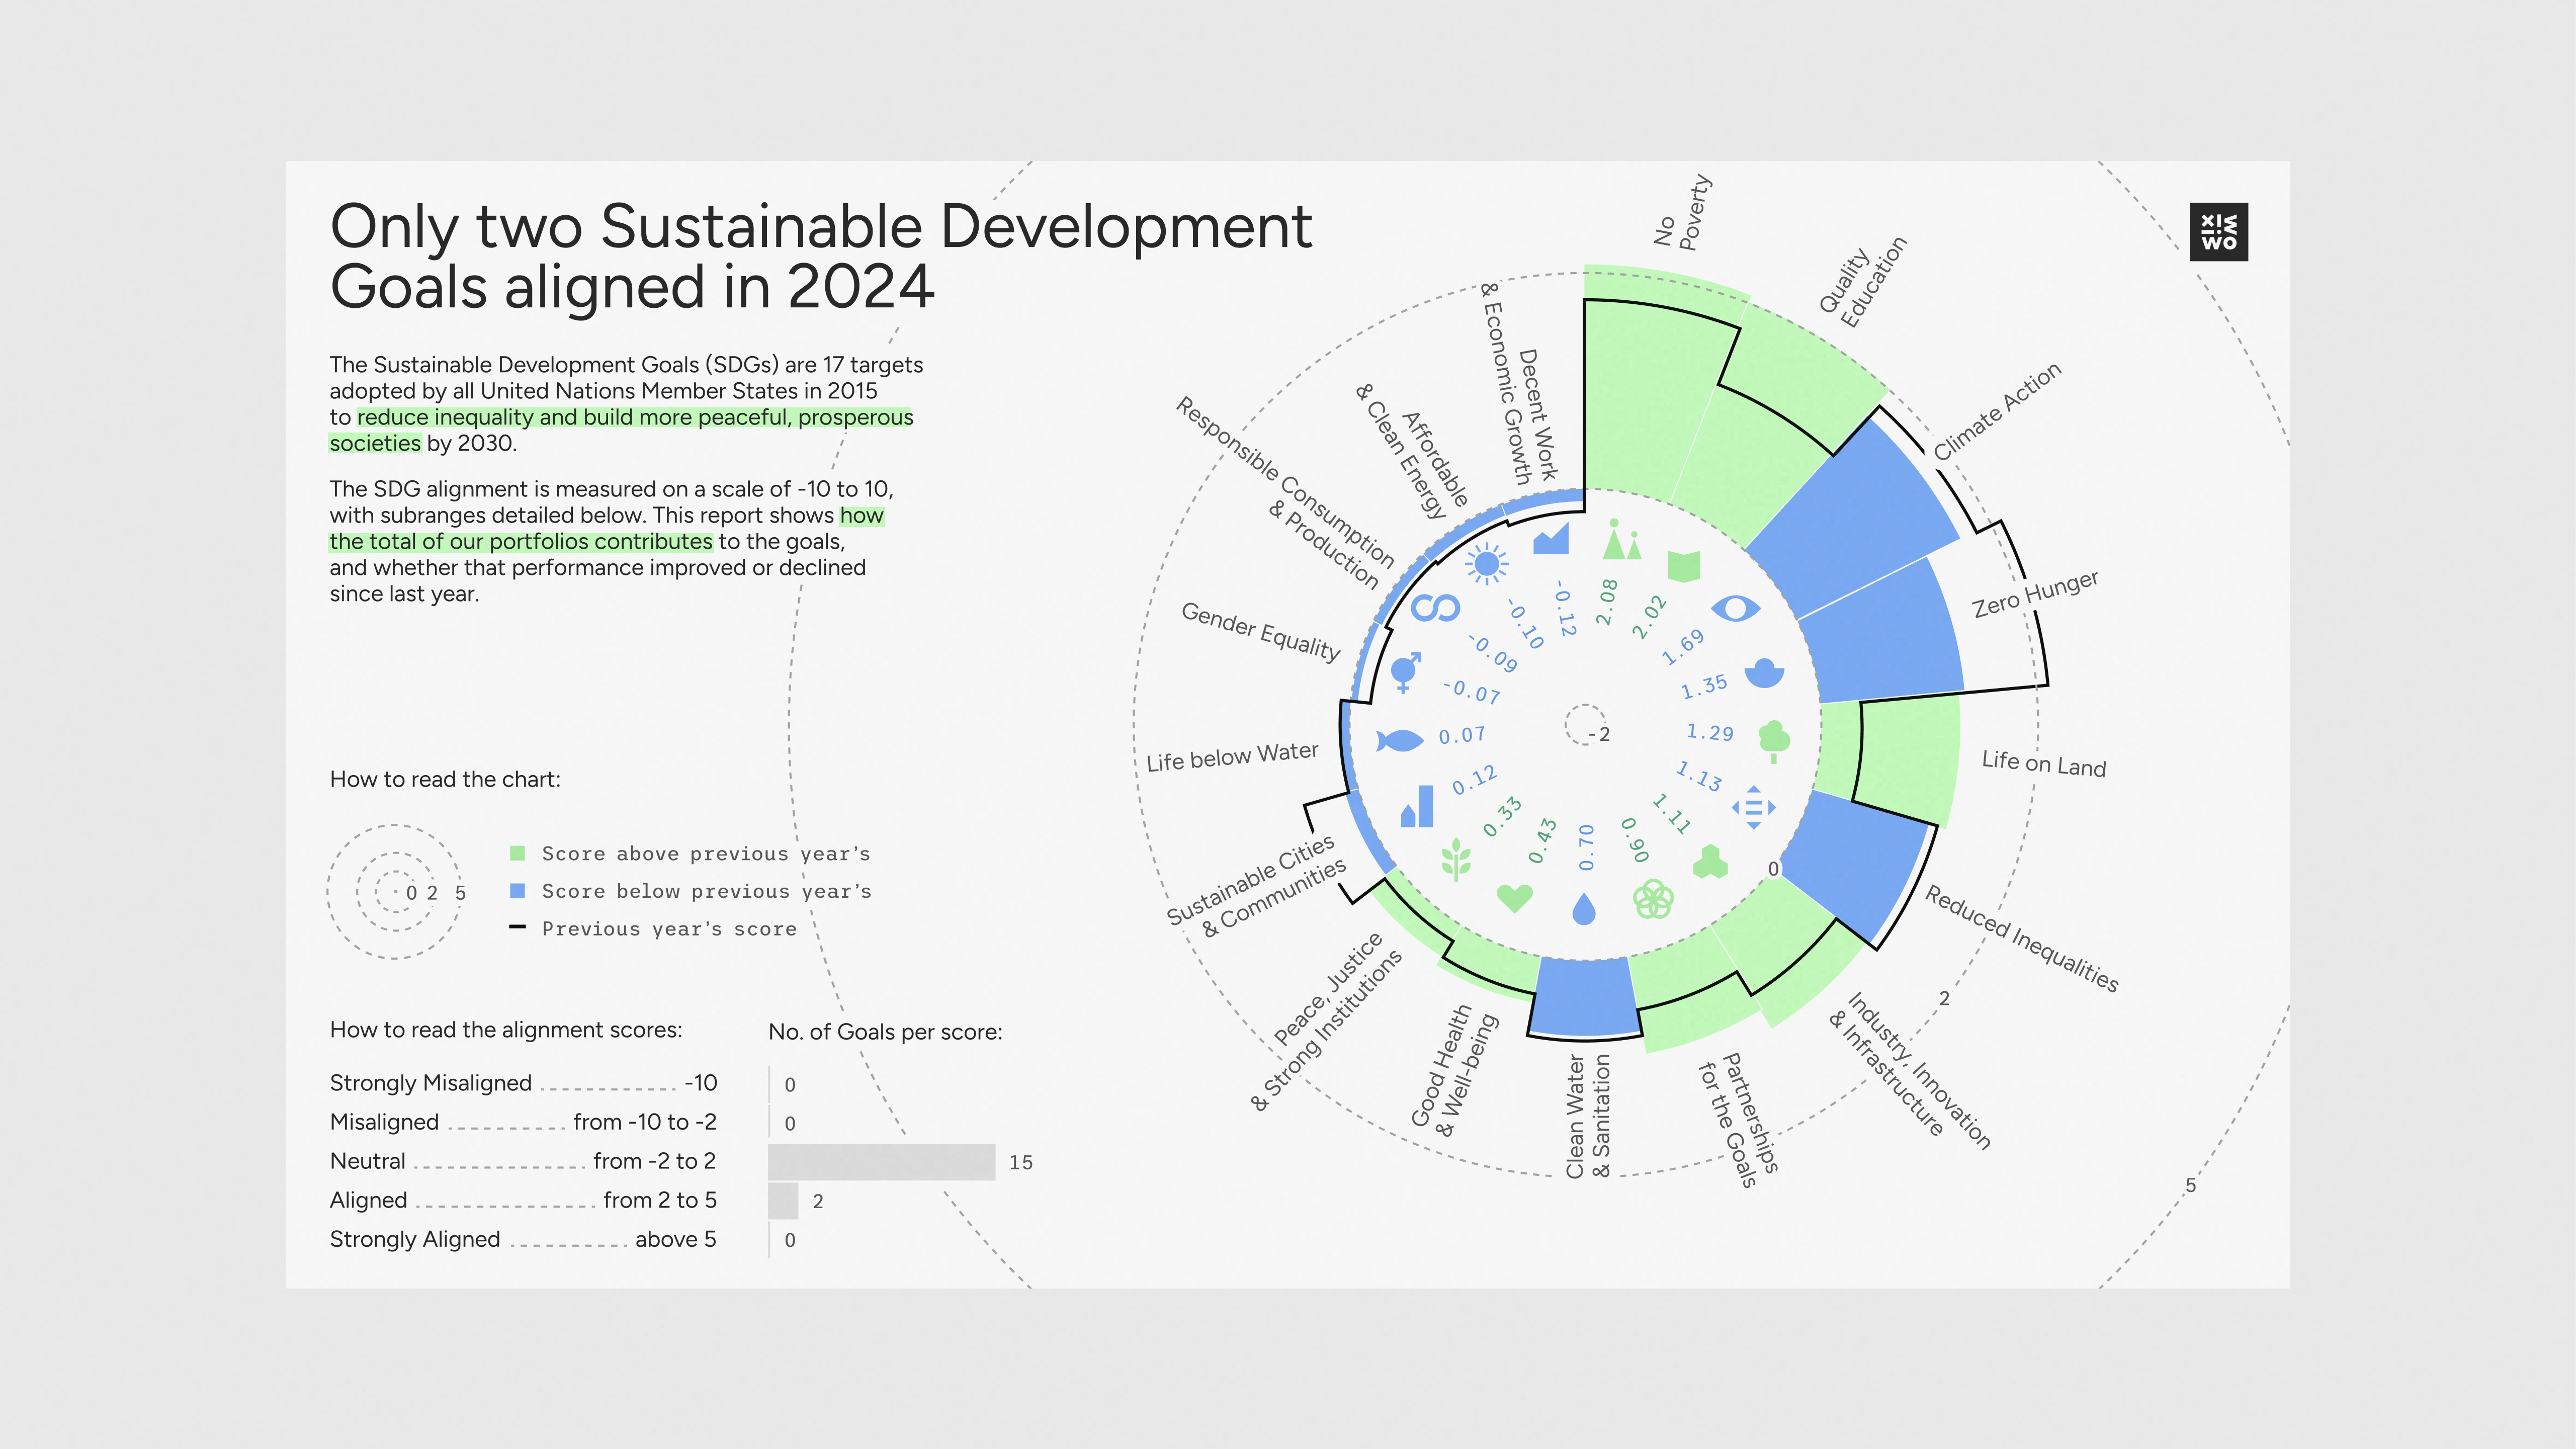The width and height of the screenshot is (2576, 1449).
Task: Click the 2.08 score value
Action: click(x=1607, y=602)
